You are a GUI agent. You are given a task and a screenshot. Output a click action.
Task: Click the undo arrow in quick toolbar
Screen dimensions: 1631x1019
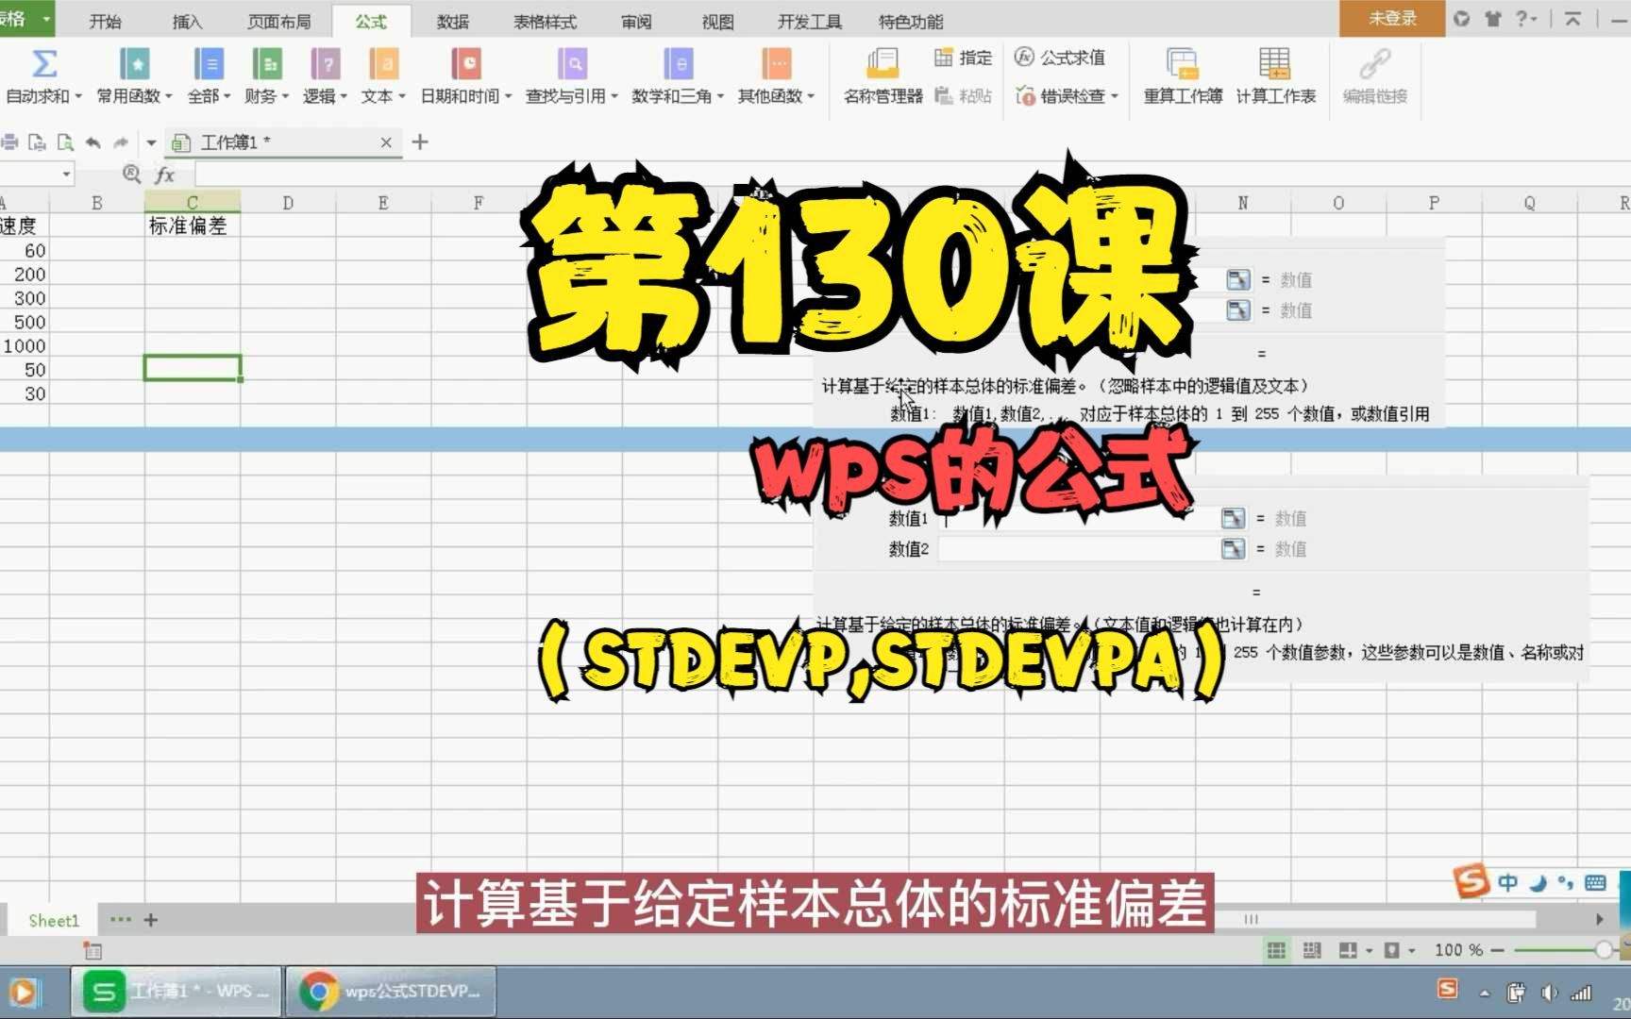pyautogui.click(x=92, y=142)
